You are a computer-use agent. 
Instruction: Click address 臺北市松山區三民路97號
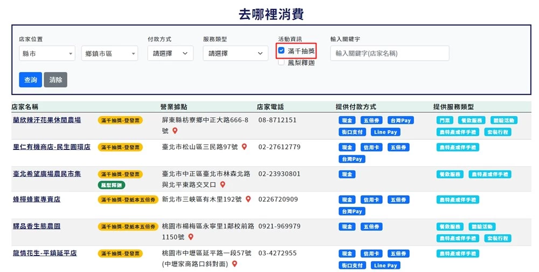point(200,147)
